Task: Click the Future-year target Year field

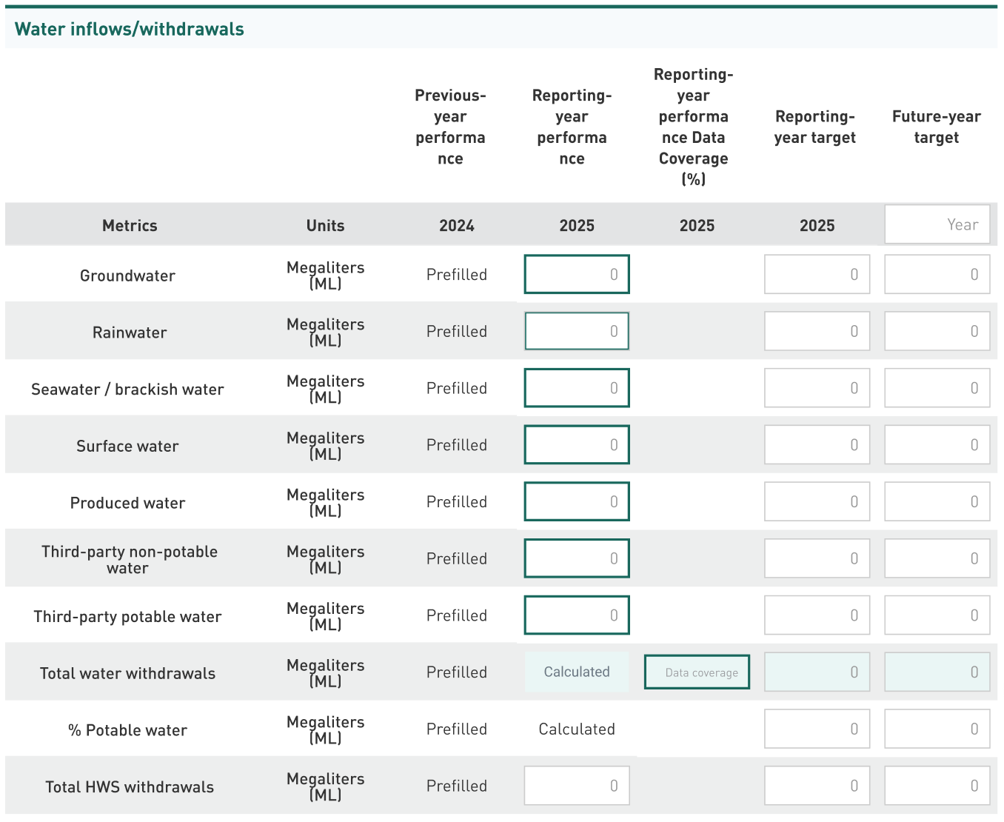Action: pyautogui.click(x=937, y=224)
